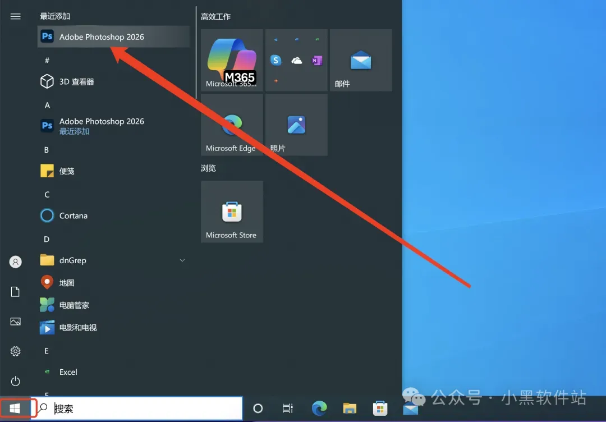Click the E letter header in the app list

coord(47,351)
